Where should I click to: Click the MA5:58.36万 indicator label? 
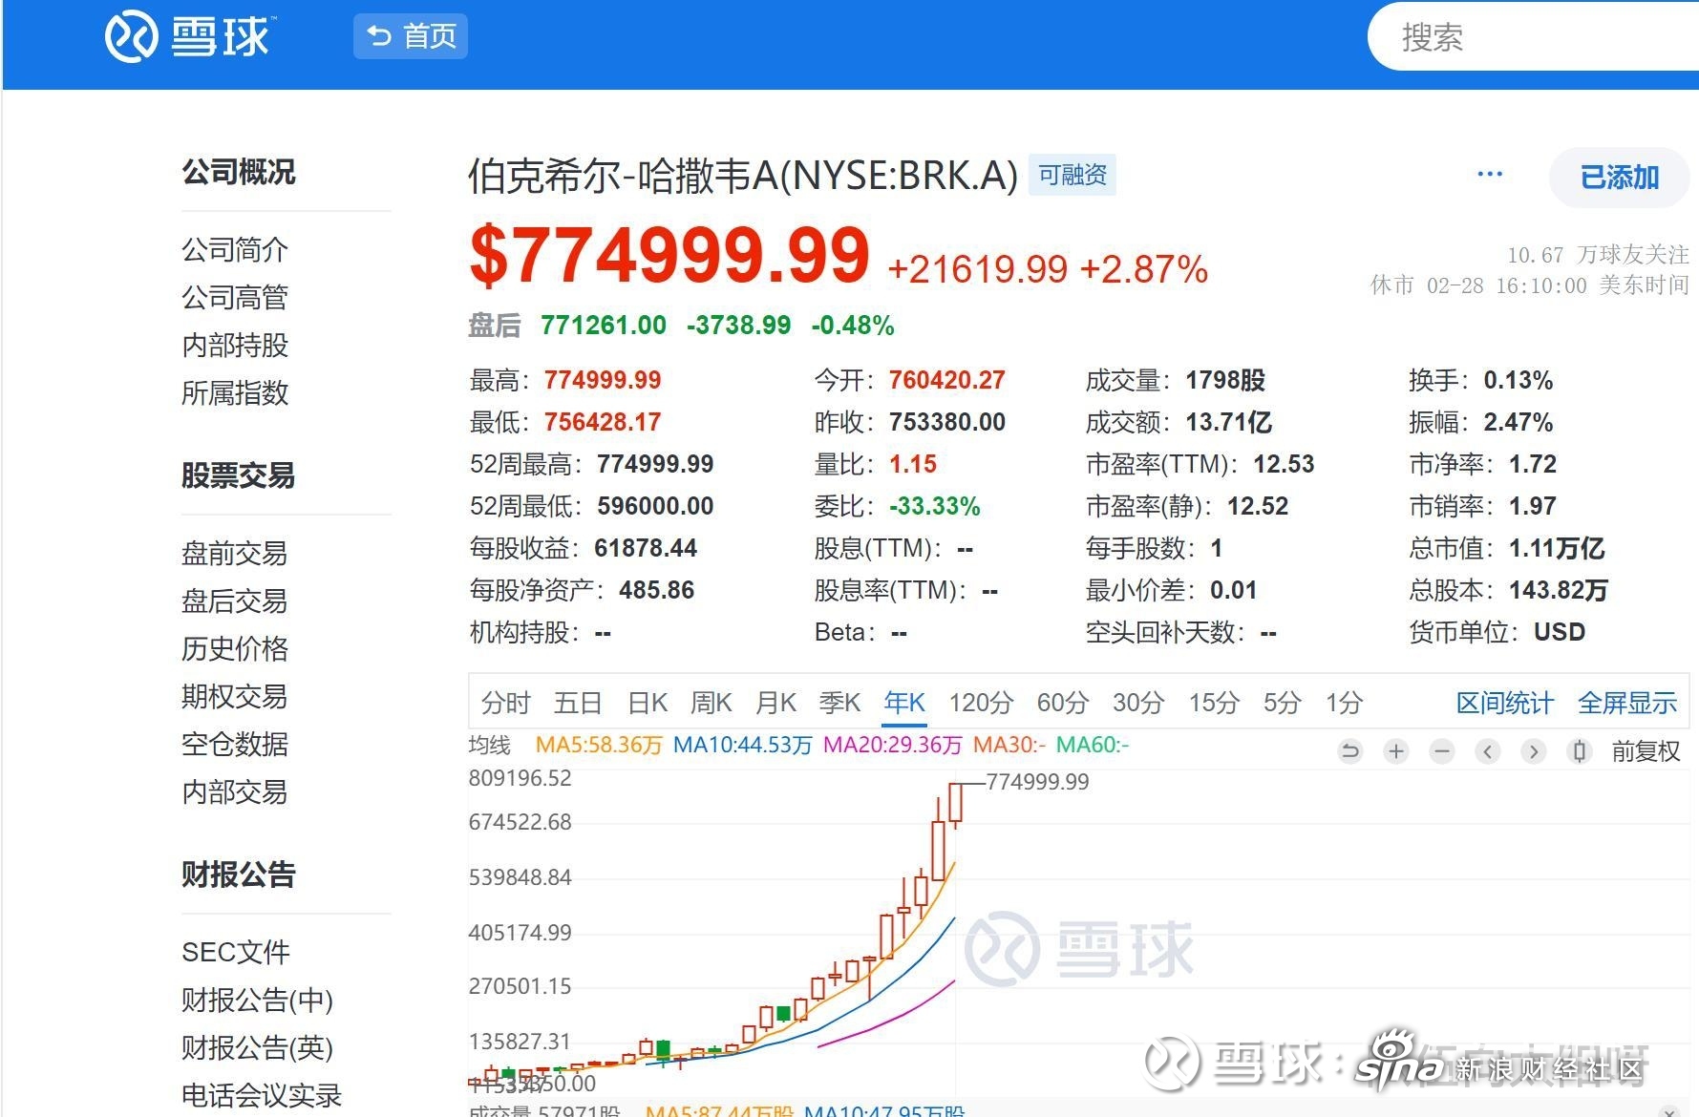point(599,745)
